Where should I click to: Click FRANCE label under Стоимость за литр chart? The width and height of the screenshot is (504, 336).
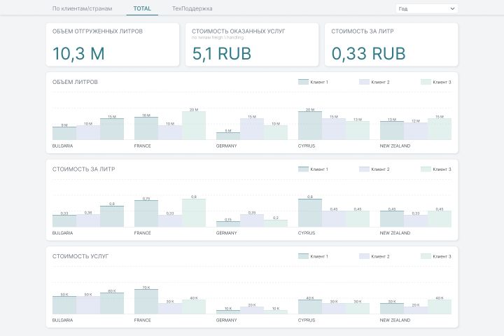click(142, 233)
